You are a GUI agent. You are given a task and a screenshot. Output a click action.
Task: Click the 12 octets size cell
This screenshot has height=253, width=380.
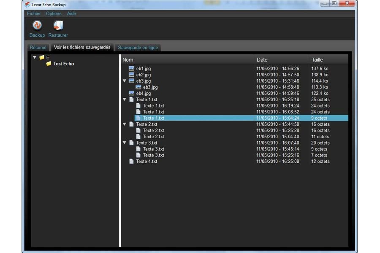(320, 161)
